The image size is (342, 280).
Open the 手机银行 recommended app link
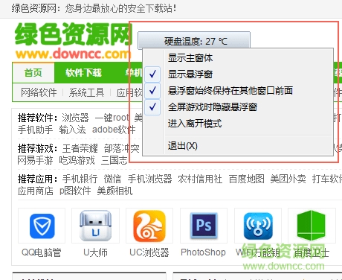[80, 179]
